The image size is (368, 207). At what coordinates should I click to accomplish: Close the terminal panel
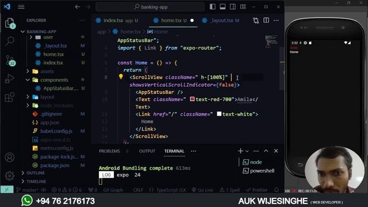(x=276, y=151)
